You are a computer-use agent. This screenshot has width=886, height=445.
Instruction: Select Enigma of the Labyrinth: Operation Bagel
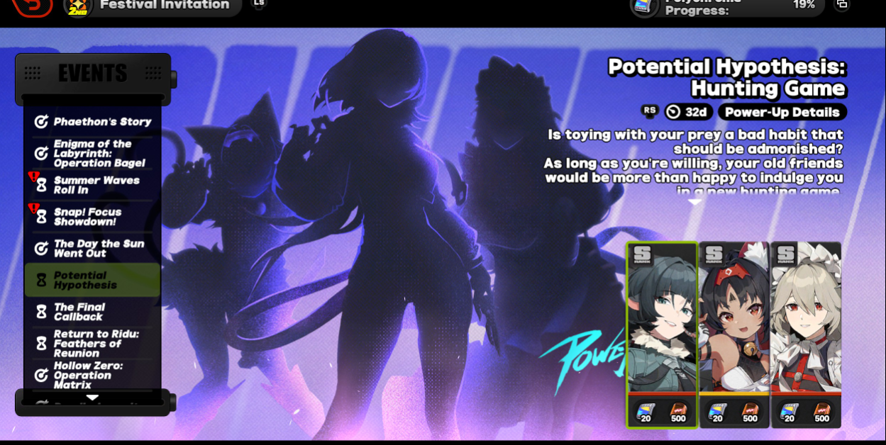pyautogui.click(x=92, y=153)
